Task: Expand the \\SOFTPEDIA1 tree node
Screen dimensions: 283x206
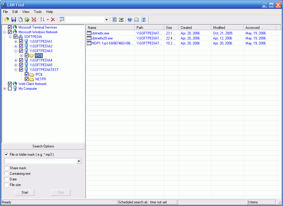Action: (16, 41)
